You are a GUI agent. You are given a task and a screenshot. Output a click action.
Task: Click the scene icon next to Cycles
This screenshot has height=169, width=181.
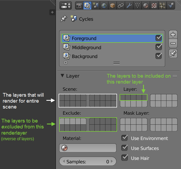pyautogui.click(x=74, y=19)
